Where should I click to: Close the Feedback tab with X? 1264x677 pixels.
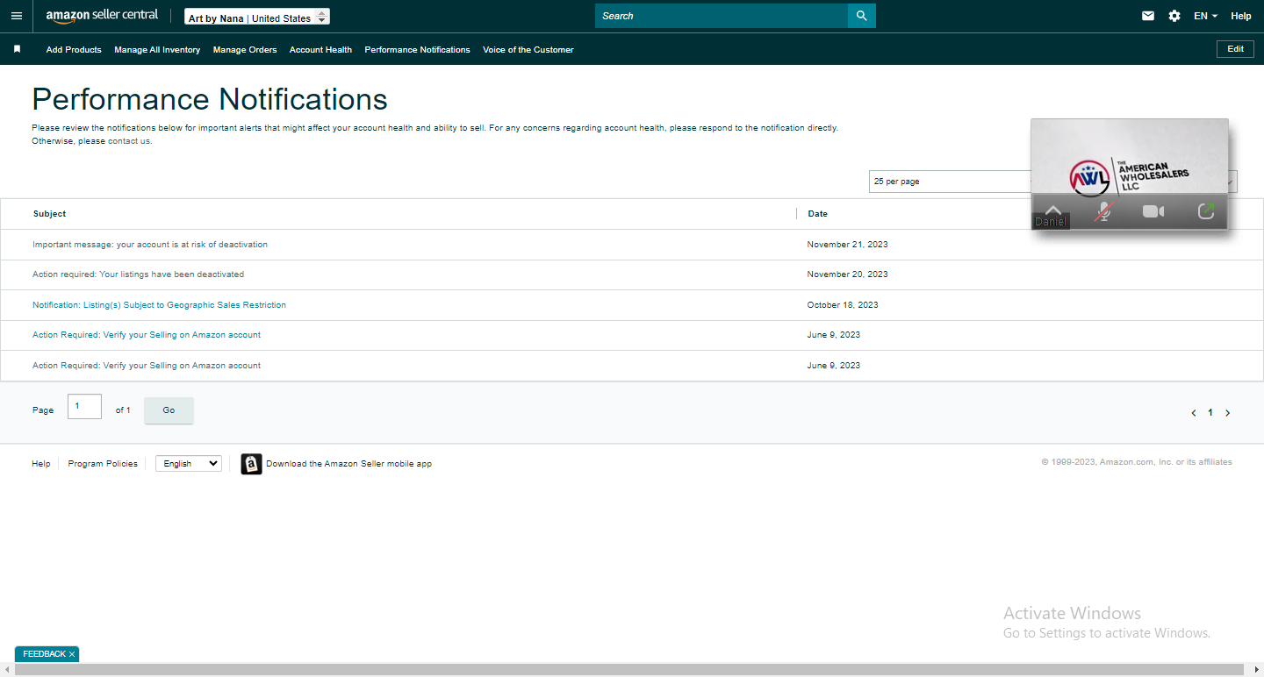72,654
